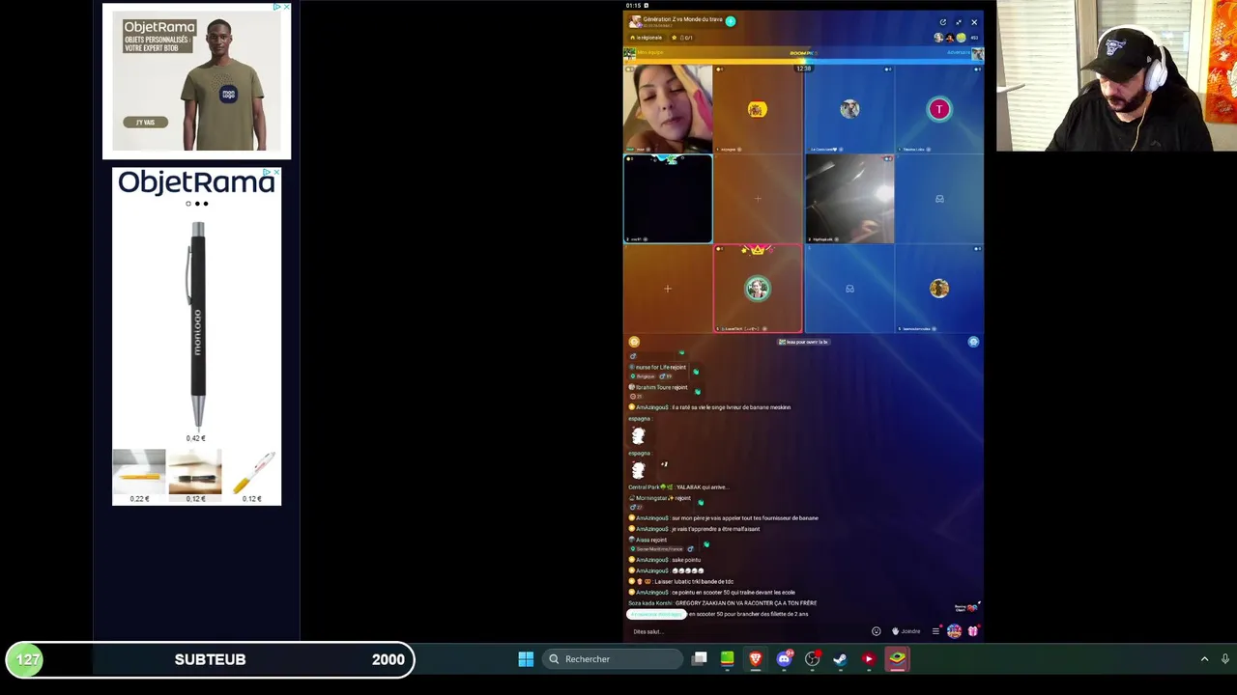View the audience avatars list near 453
1237x695 pixels.
[x=951, y=38]
